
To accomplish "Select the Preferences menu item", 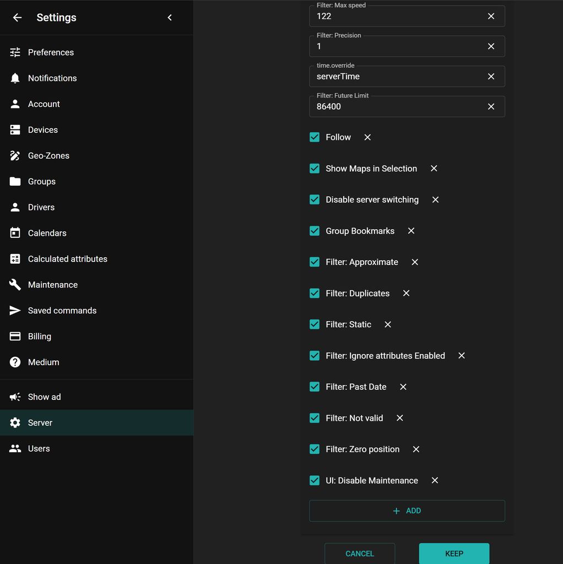I will [x=96, y=52].
